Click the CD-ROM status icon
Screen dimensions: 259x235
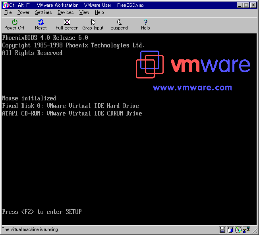[238, 230]
